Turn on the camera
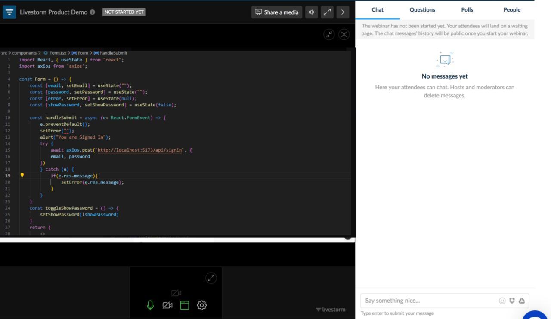Image resolution: width=551 pixels, height=319 pixels. 167,305
